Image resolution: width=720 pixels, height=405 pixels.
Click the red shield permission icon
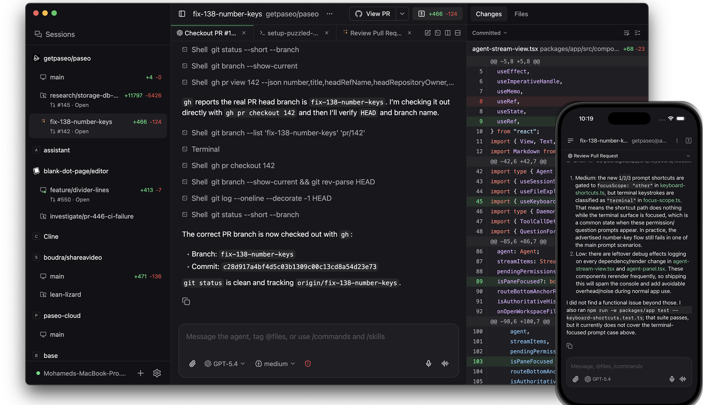308,363
